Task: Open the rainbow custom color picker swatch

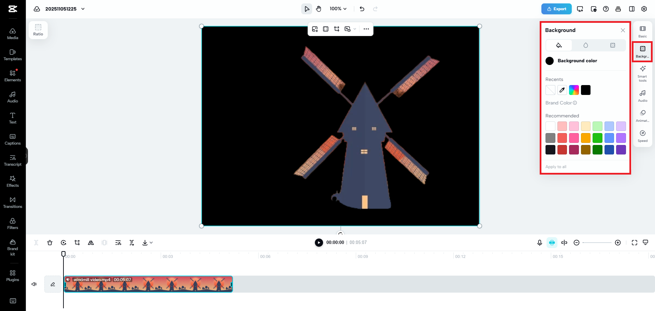Action: point(574,90)
